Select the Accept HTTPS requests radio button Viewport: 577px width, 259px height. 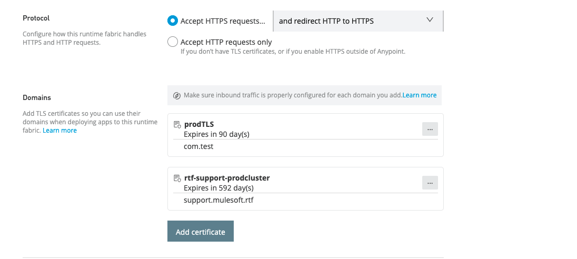pyautogui.click(x=173, y=21)
